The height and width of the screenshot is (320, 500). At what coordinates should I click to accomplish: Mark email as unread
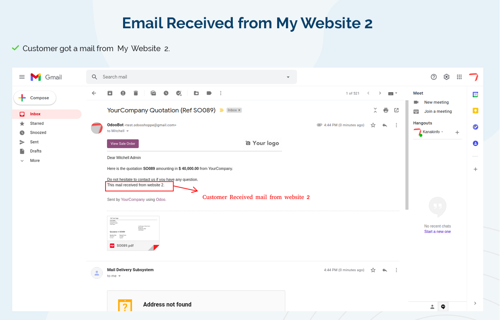[153, 93]
